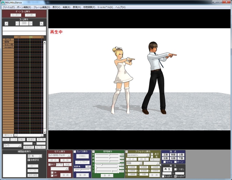The image size is (232, 180).
Task: Collapse the camera operation panel (minus icon)
Action: (75, 152)
